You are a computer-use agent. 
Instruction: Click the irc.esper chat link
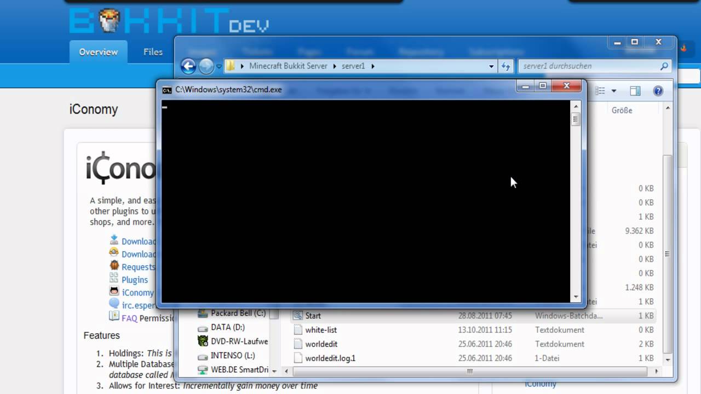point(138,305)
